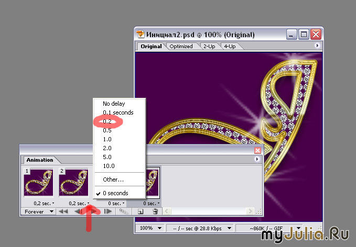Click the Animation palette tab
Screen dimensions: 356x247
[x=40, y=160]
